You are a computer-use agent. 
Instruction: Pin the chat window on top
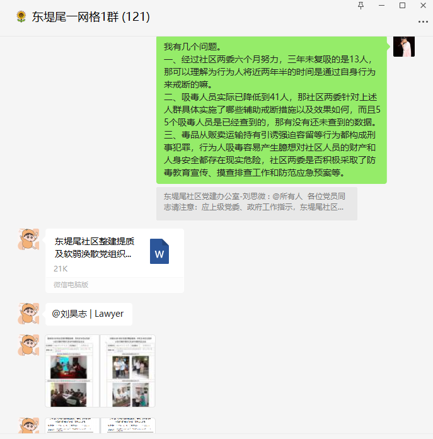pyautogui.click(x=361, y=6)
